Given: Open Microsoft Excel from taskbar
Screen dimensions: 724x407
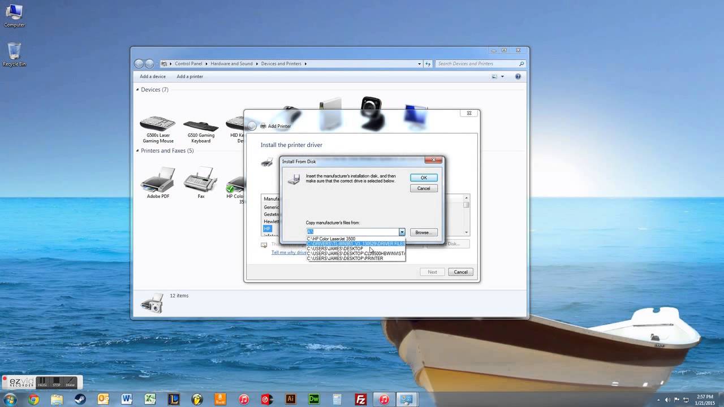Looking at the screenshot, I should click(x=150, y=400).
